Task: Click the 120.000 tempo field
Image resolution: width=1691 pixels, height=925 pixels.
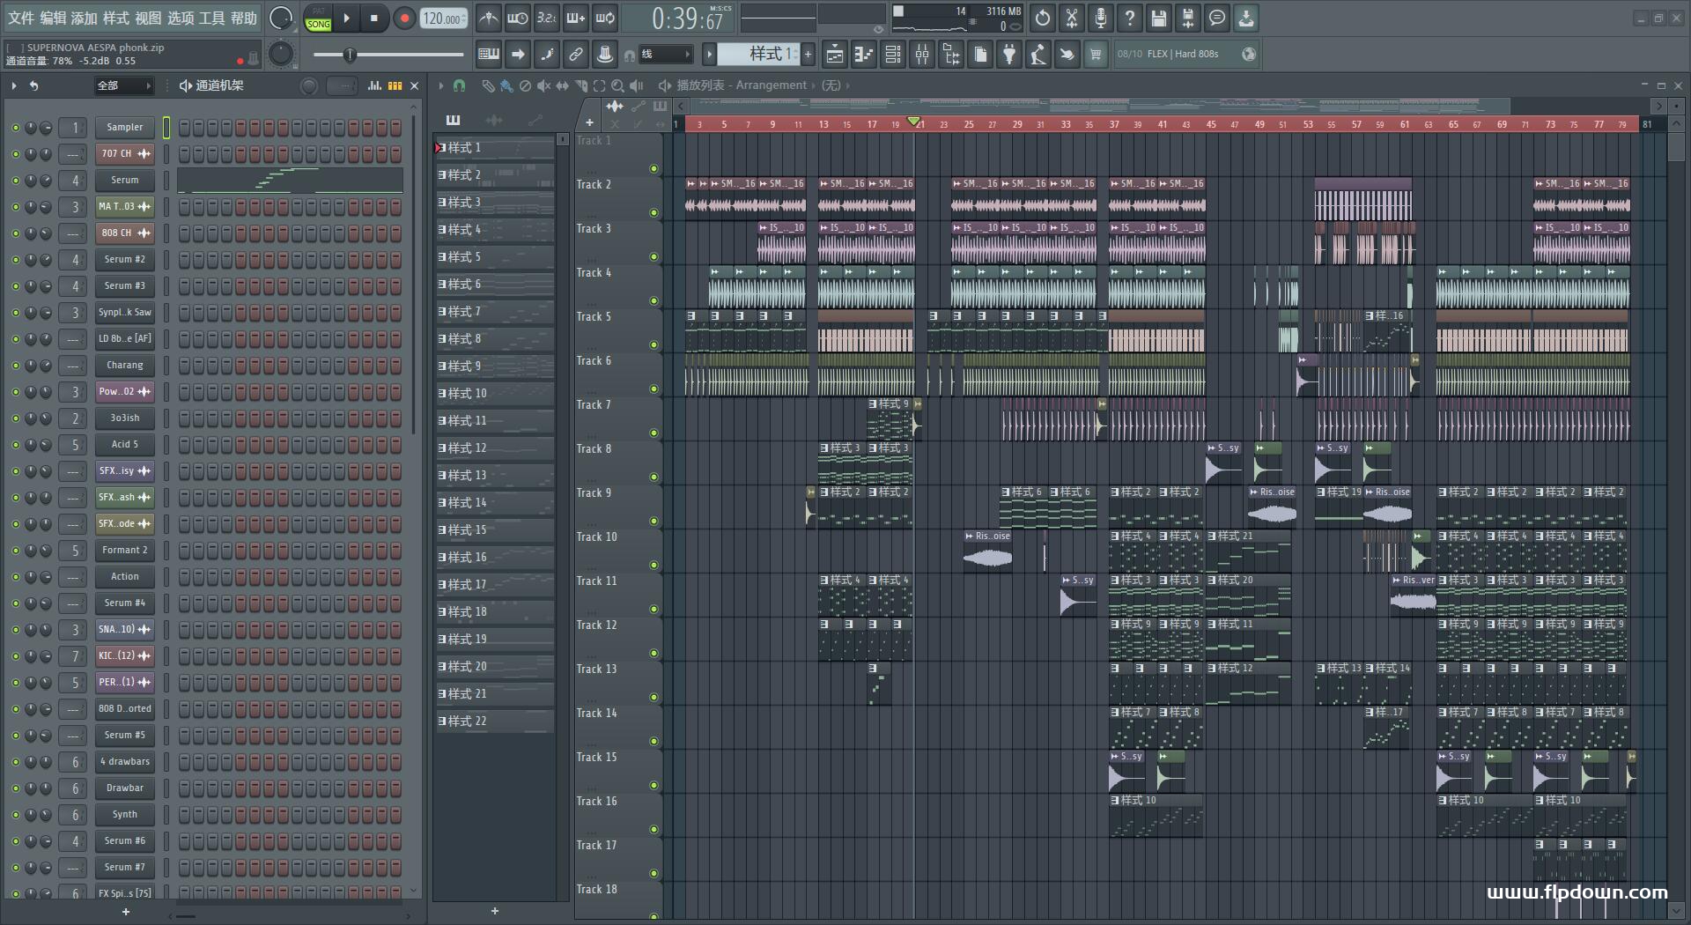Action: (444, 18)
